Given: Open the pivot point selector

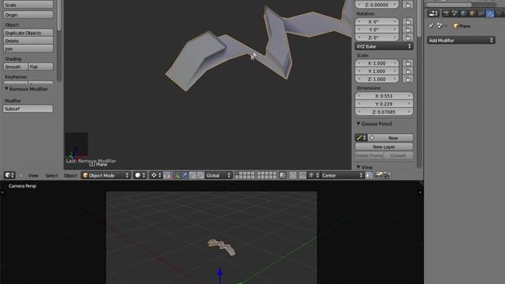Looking at the screenshot, I should (156, 175).
